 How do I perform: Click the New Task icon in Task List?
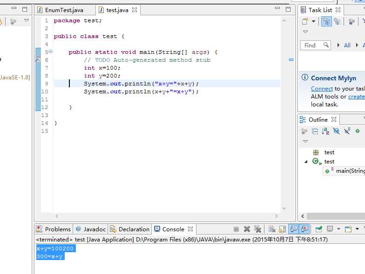pos(305,21)
